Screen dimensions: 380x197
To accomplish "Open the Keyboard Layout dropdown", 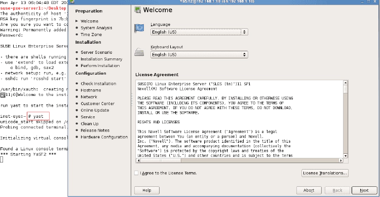I will pyautogui.click(x=199, y=54).
